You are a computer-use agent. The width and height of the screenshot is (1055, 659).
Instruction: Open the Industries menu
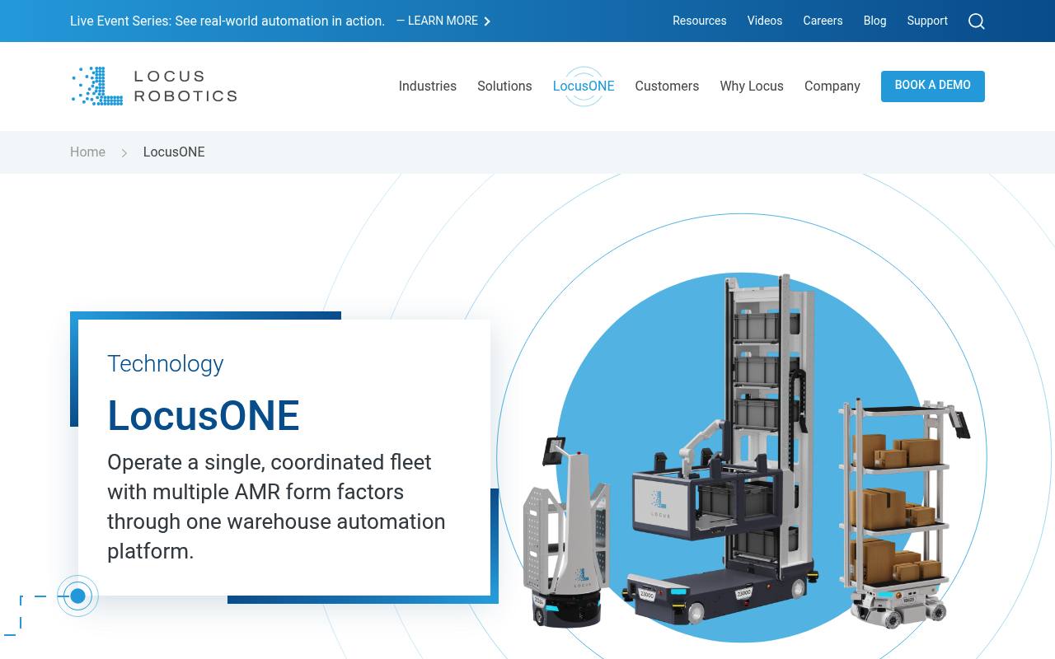428,86
